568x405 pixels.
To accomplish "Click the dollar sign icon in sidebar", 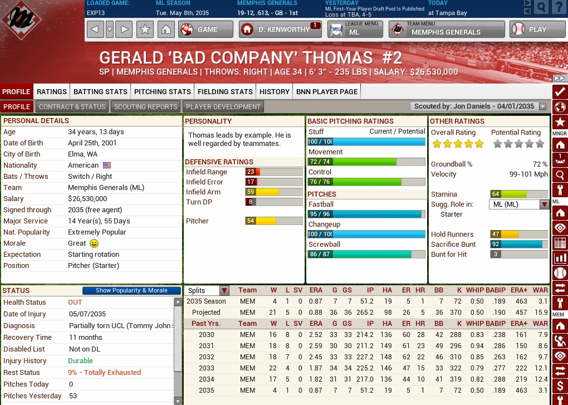I will (x=560, y=386).
